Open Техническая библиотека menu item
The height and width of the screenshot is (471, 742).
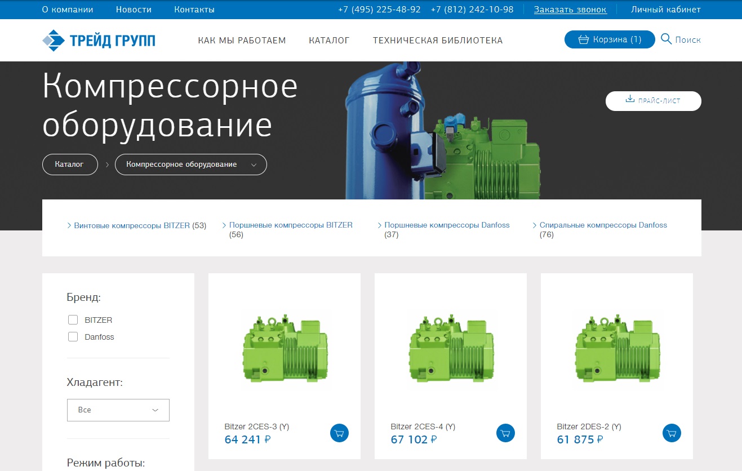[x=438, y=41]
